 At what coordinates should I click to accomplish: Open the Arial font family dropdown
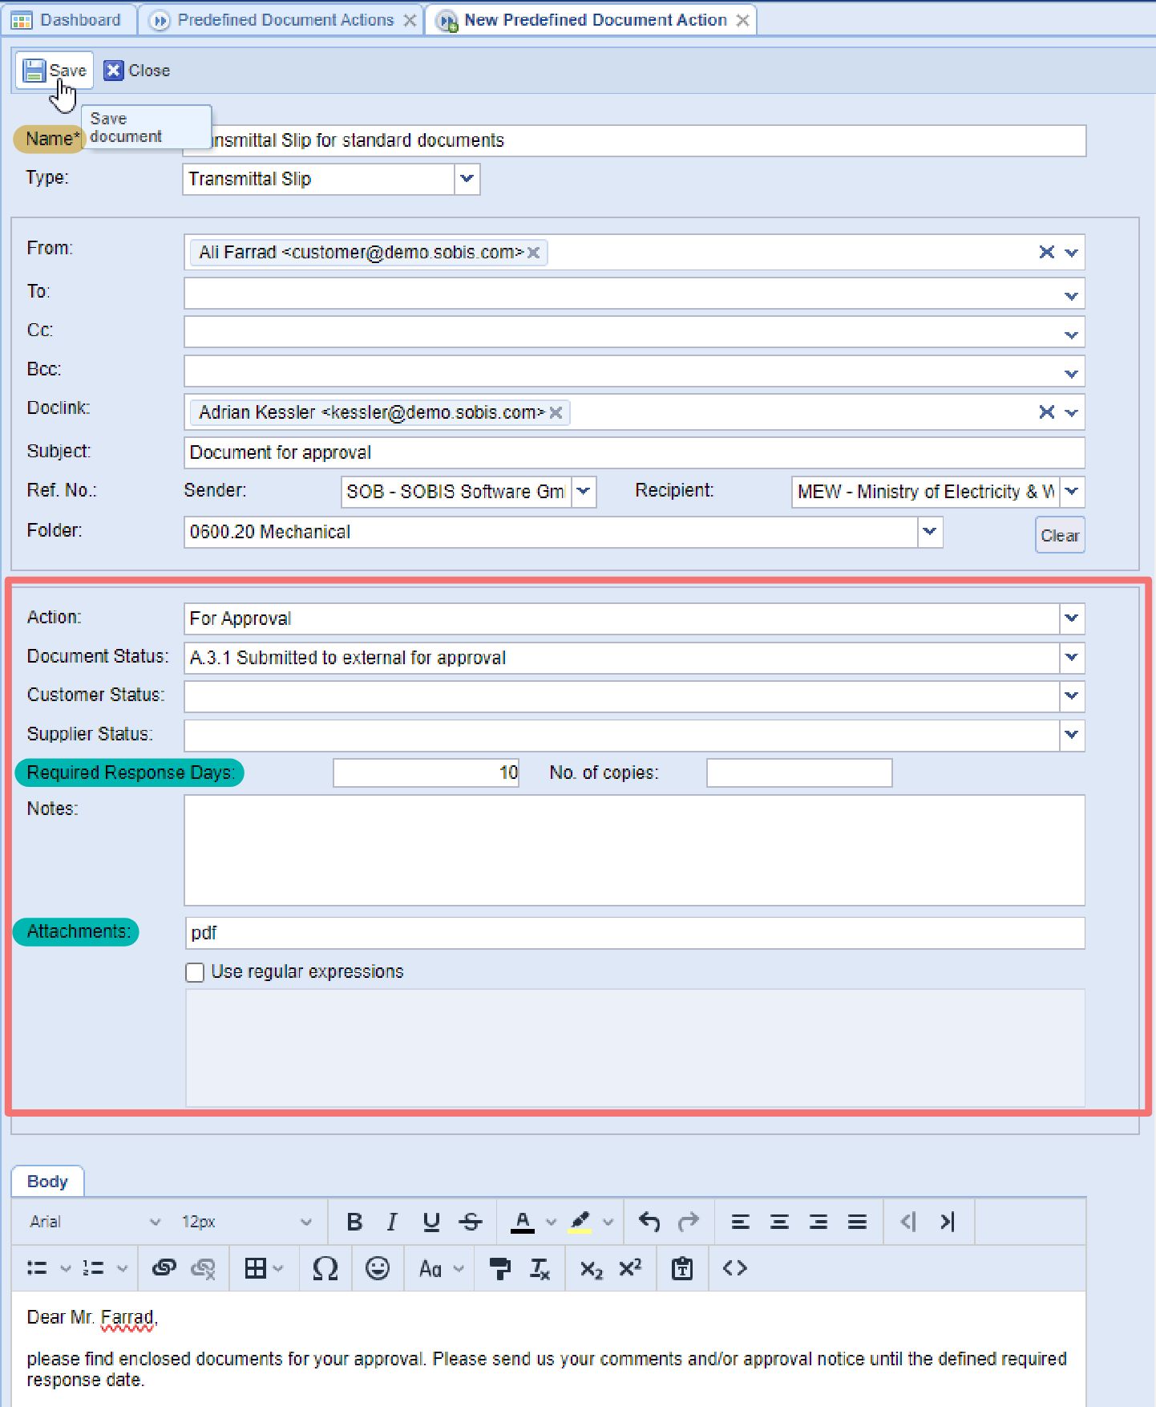95,1222
